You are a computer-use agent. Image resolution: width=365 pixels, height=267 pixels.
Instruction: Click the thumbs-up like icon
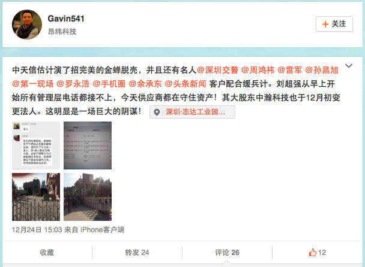[x=313, y=252]
